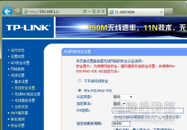Click the 组密钥更新周期 label
This screenshot has width=187, height=130.
point(89,123)
